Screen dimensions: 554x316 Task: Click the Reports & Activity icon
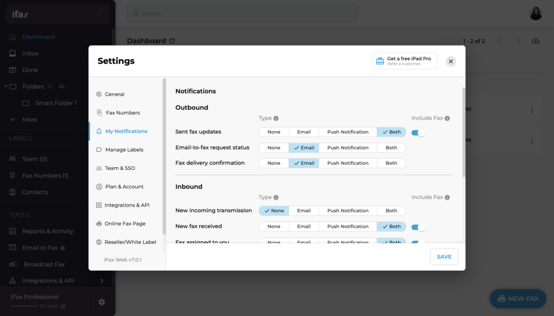pyautogui.click(x=14, y=231)
